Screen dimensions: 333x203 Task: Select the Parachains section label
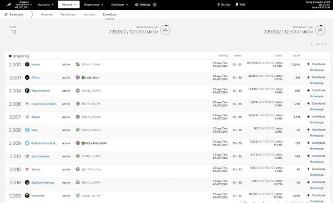[14, 14]
